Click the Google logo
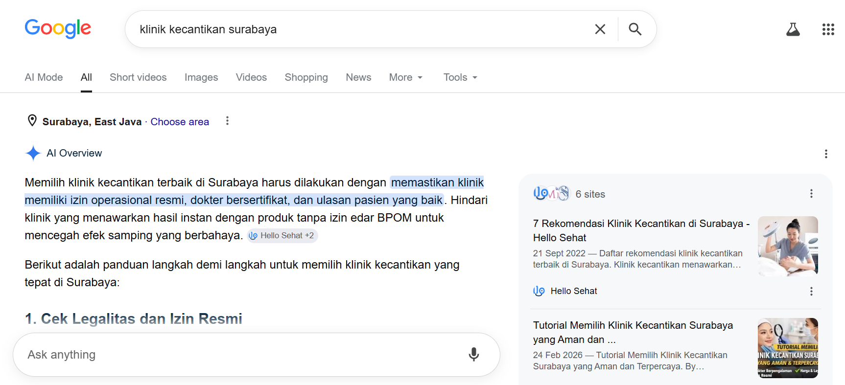 (58, 28)
